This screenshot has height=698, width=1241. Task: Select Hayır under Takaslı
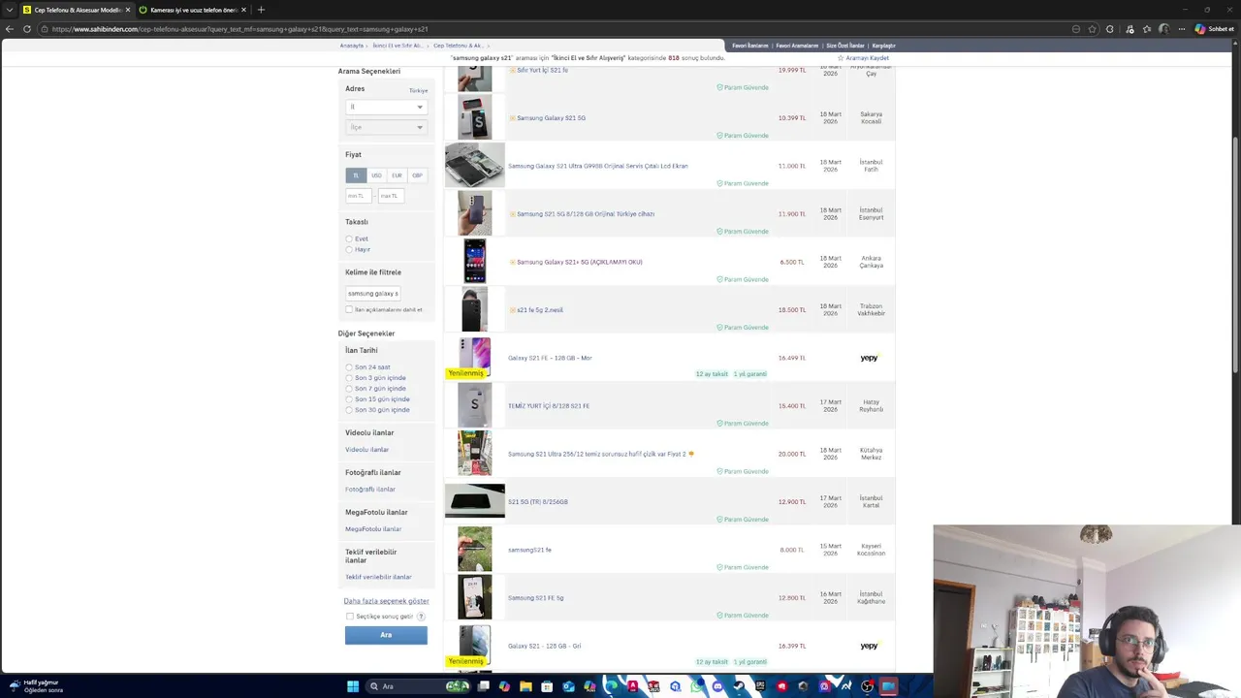point(349,249)
